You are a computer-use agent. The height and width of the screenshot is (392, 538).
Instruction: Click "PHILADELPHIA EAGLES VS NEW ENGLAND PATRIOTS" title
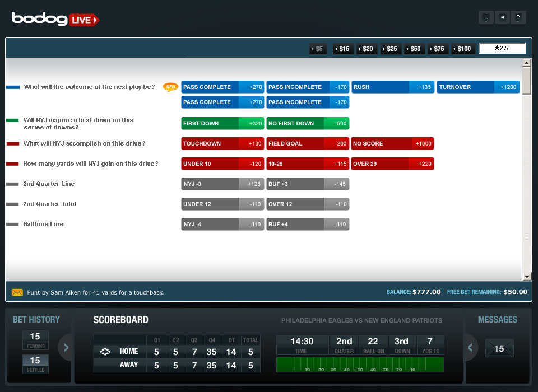[361, 320]
